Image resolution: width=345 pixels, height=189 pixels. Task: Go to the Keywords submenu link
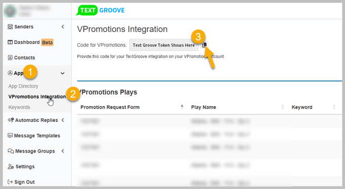pyautogui.click(x=19, y=107)
